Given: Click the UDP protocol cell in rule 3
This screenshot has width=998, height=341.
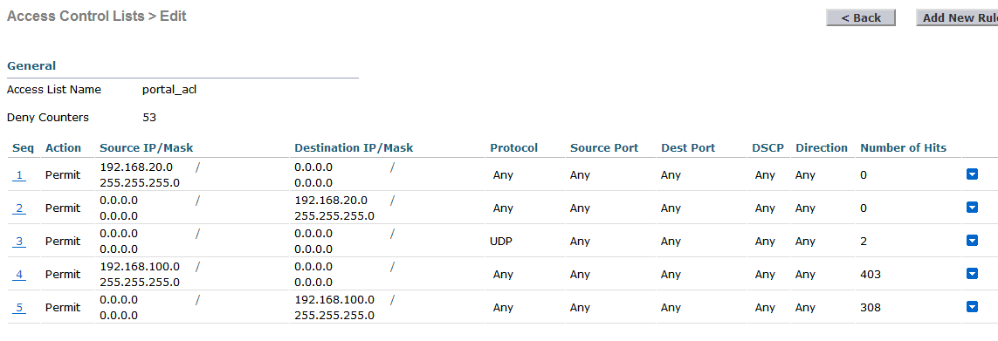Looking at the screenshot, I should (501, 241).
